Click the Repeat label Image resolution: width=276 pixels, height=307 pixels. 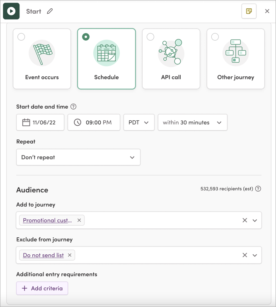26,141
